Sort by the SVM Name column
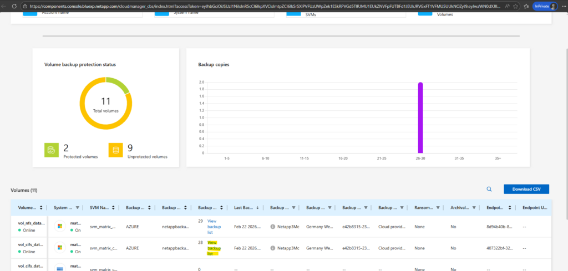The image size is (568, 271). pos(113,208)
